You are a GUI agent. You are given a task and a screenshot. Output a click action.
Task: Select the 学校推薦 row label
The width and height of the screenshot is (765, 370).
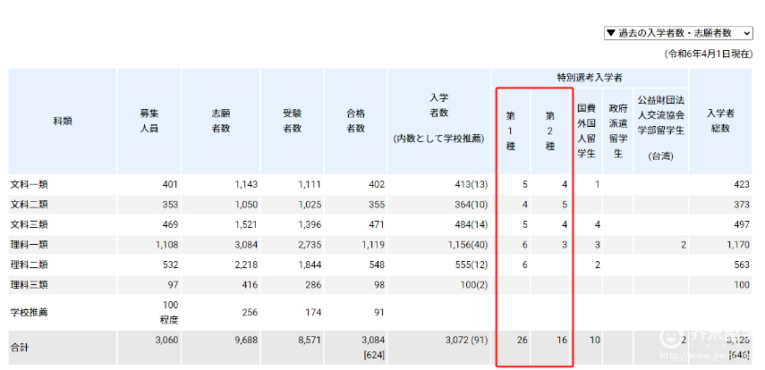coord(29,313)
